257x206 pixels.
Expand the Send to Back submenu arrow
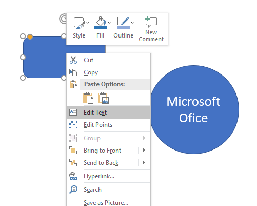click(x=144, y=163)
